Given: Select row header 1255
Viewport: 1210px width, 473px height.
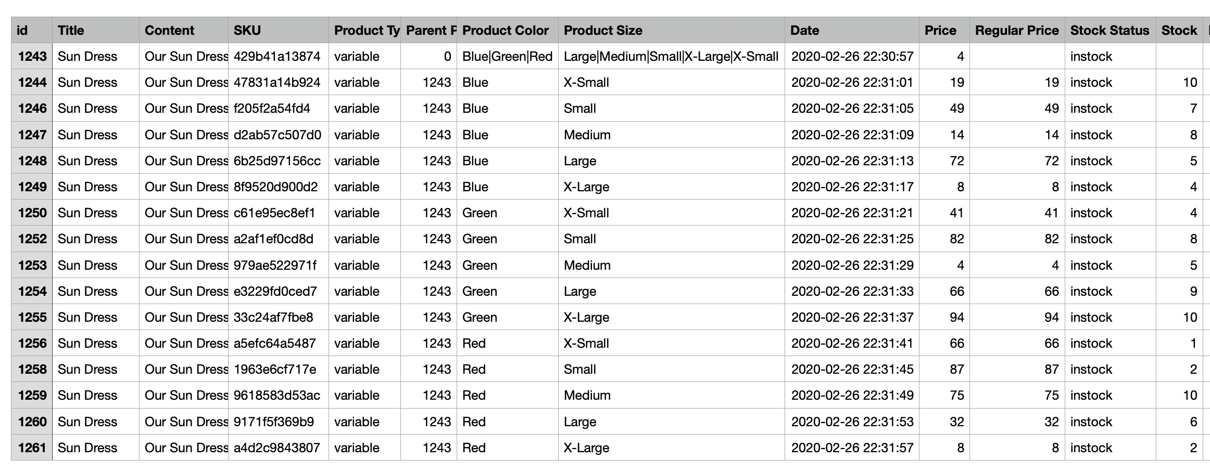Looking at the screenshot, I should tap(32, 317).
